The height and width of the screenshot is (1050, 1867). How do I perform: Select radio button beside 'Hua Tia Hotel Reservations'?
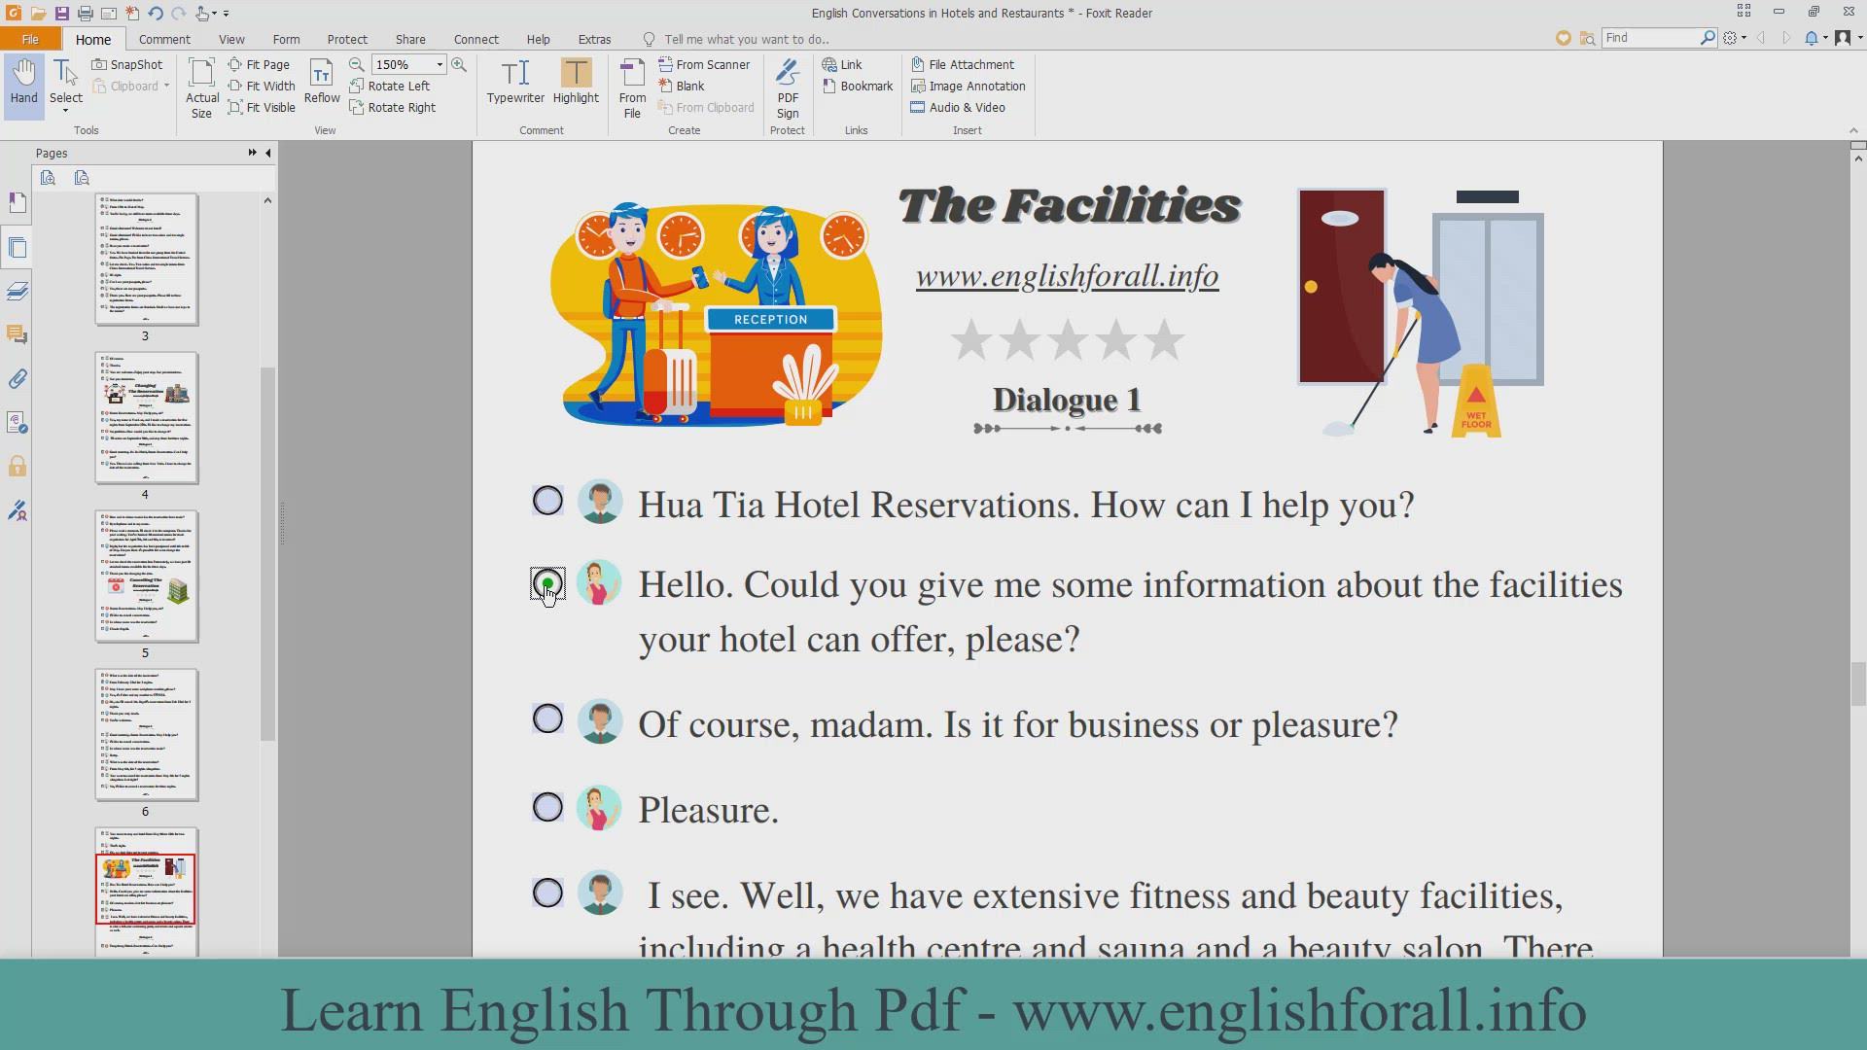(x=547, y=501)
